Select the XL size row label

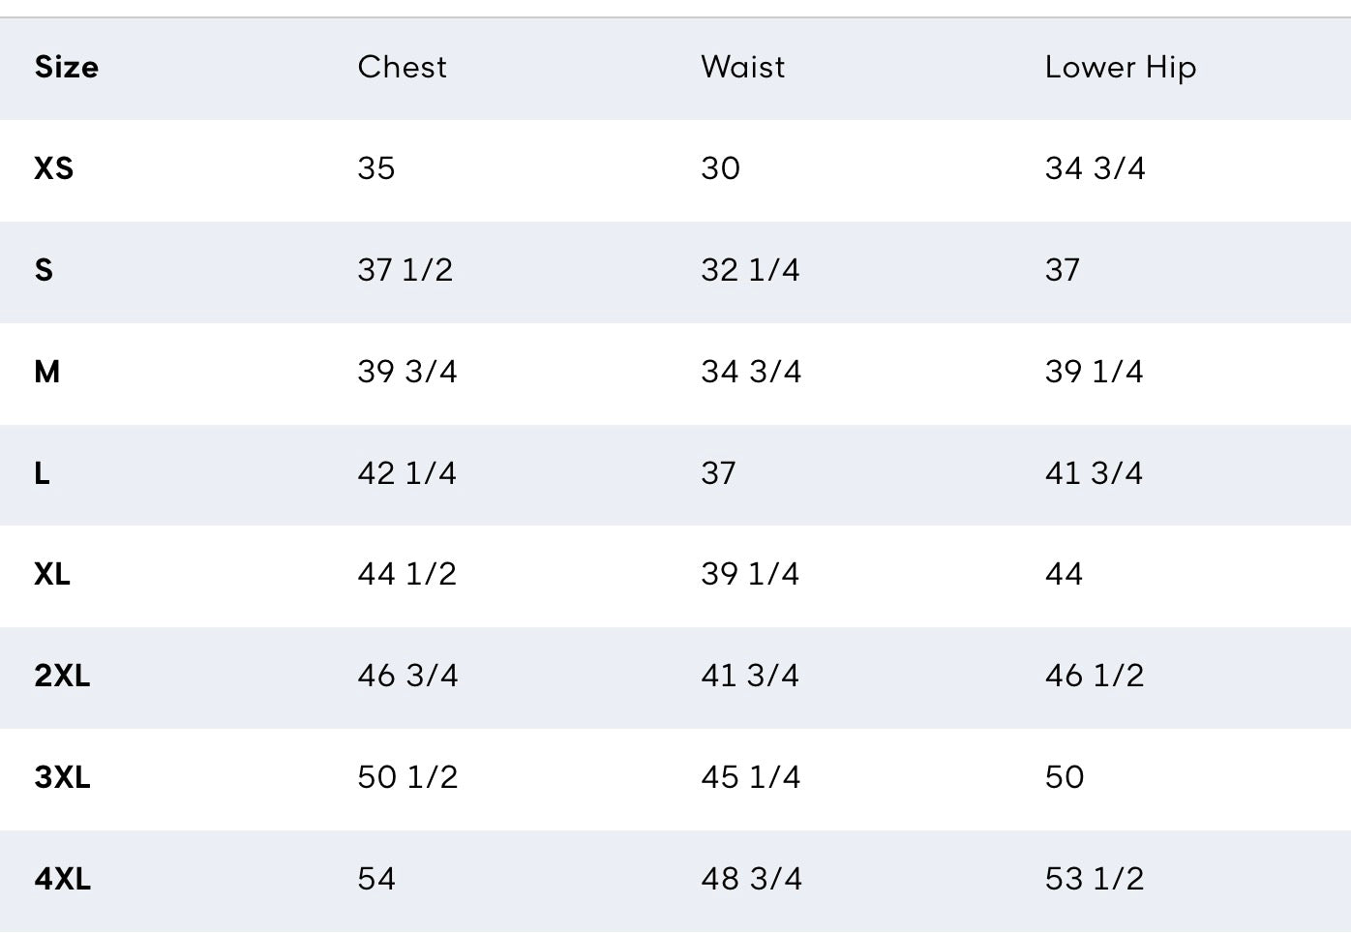[x=52, y=574]
